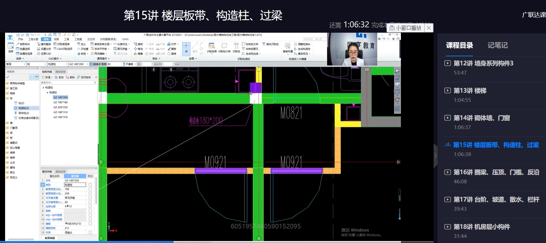Click the 复制 copy tool in 修改 group

coord(138,44)
